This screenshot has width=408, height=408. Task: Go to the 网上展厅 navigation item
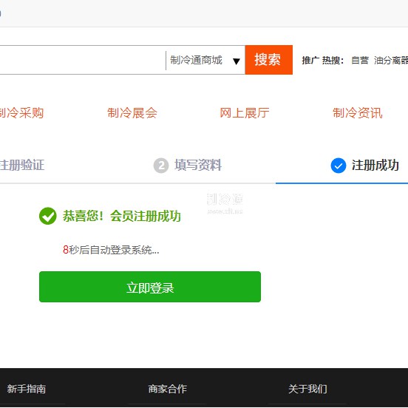pos(245,113)
